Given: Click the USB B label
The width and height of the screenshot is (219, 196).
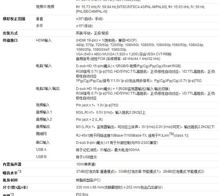Looking at the screenshot, I should (41, 157).
